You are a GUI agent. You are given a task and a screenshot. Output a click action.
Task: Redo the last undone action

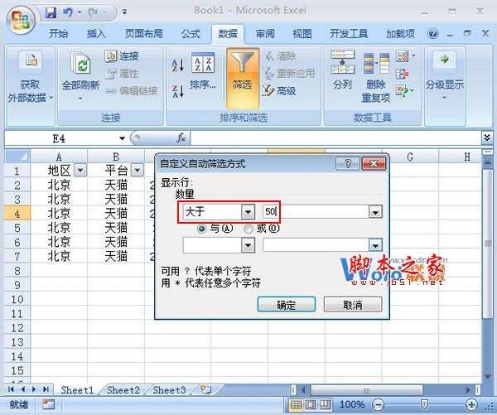[x=93, y=12]
